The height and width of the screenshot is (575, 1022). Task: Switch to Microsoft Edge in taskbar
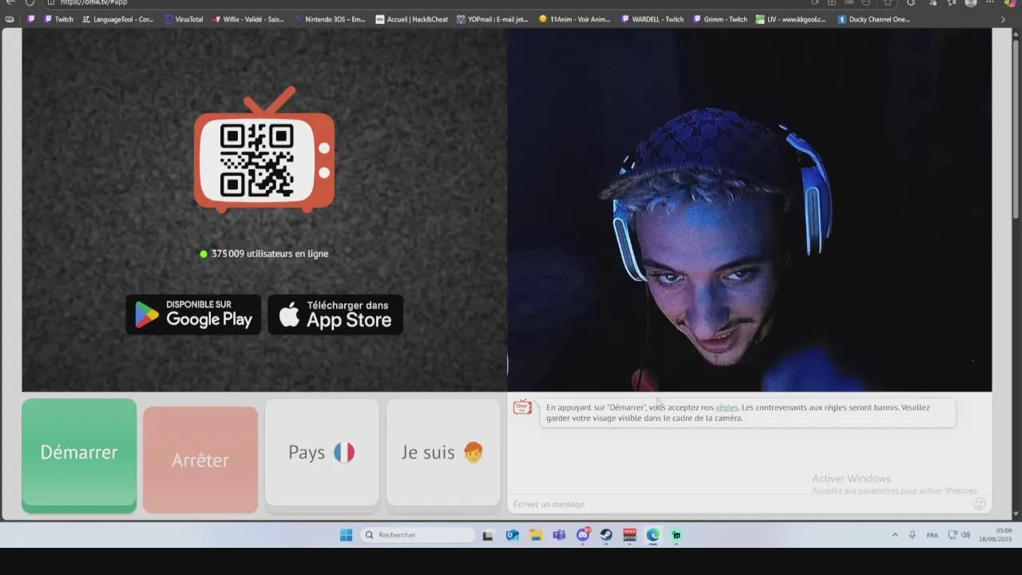click(653, 535)
